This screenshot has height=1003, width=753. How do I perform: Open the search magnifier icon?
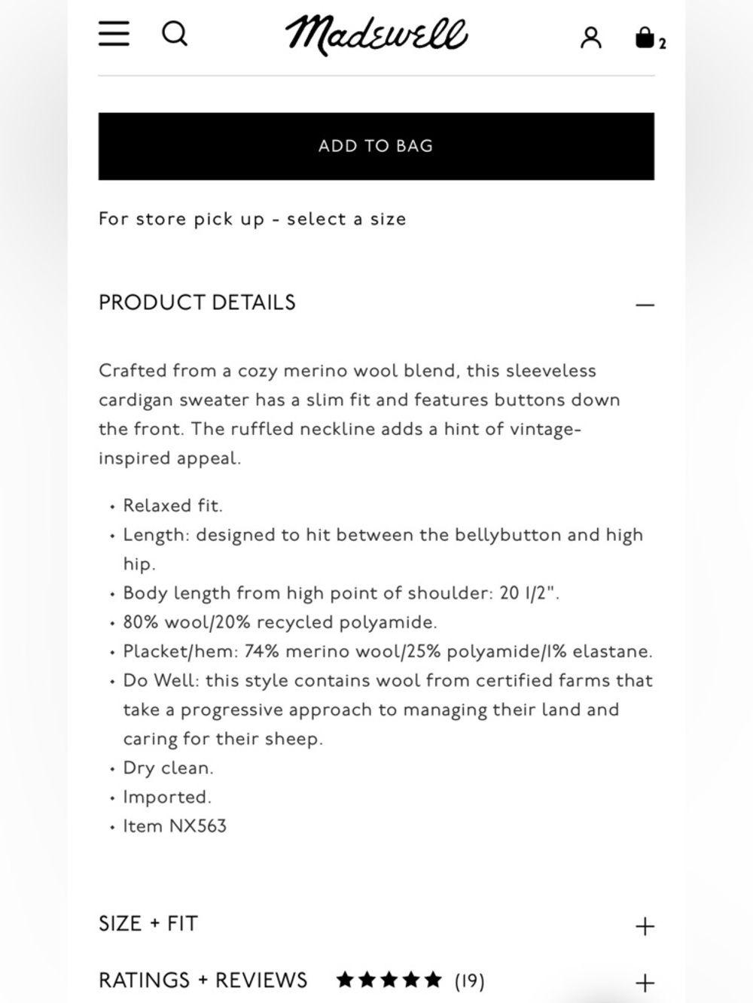(x=175, y=34)
